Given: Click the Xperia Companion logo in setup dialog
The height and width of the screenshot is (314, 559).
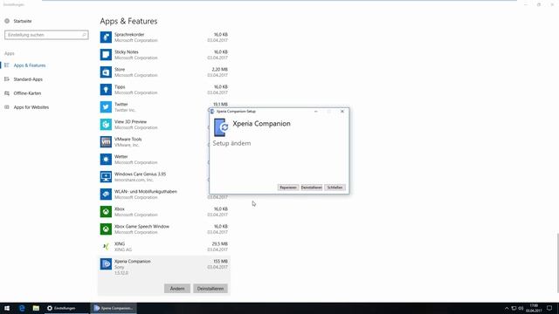Looking at the screenshot, I should pyautogui.click(x=221, y=127).
